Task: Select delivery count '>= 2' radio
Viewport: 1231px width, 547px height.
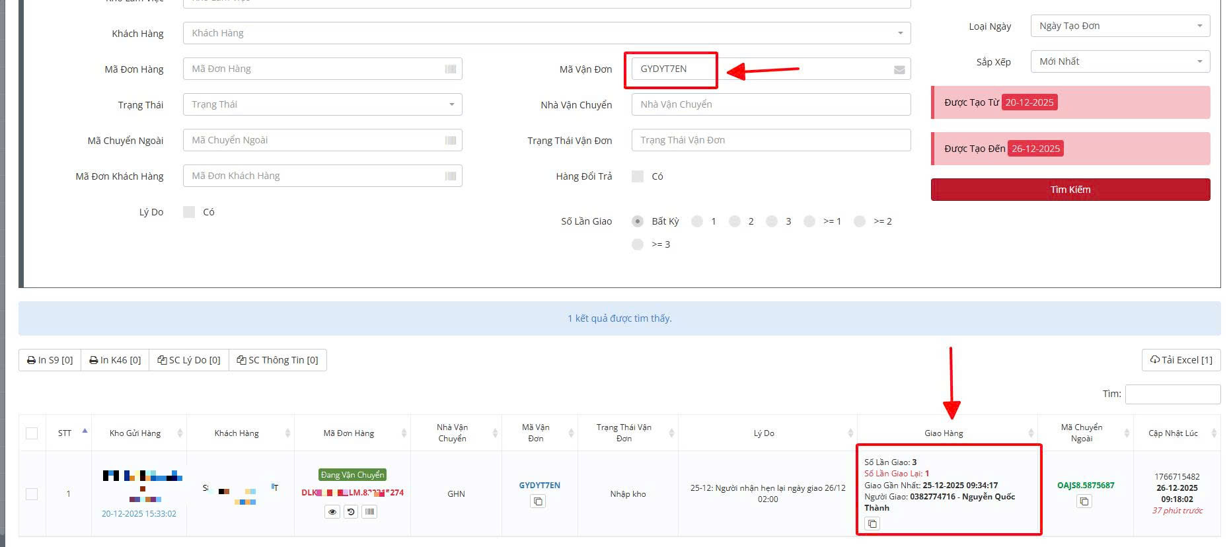Action: tap(860, 221)
